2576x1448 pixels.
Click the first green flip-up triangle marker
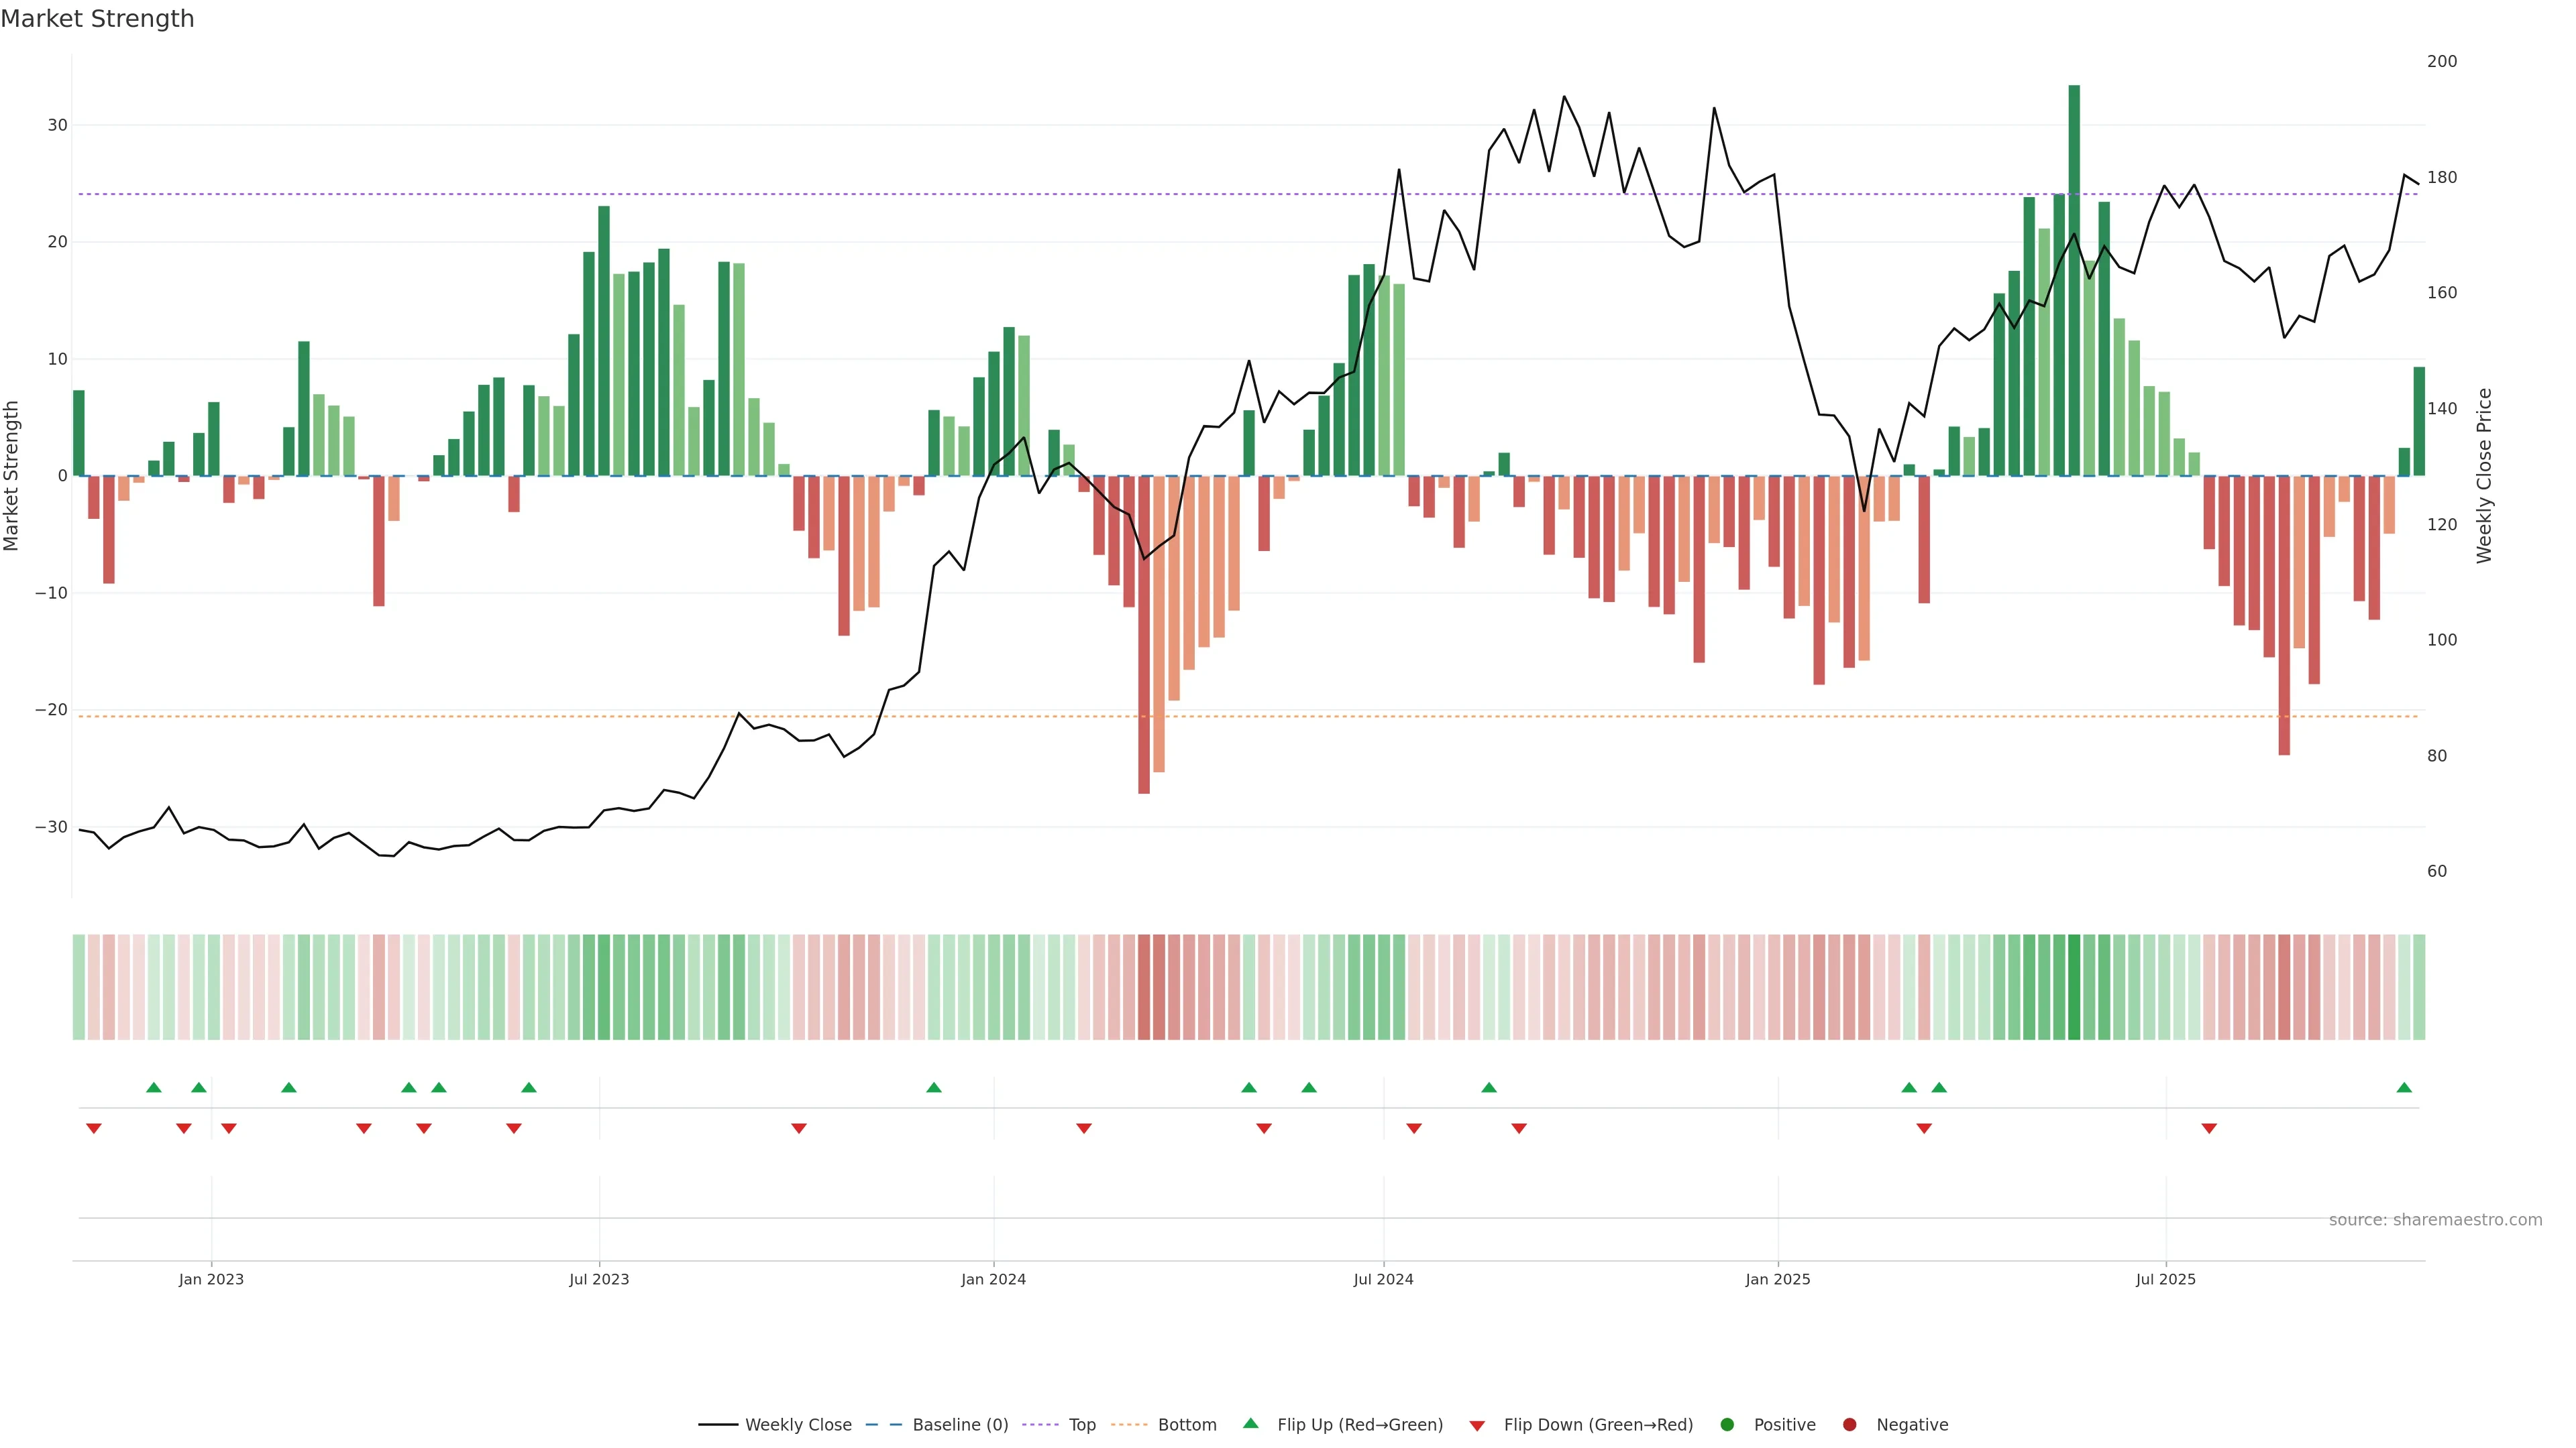(x=154, y=1087)
